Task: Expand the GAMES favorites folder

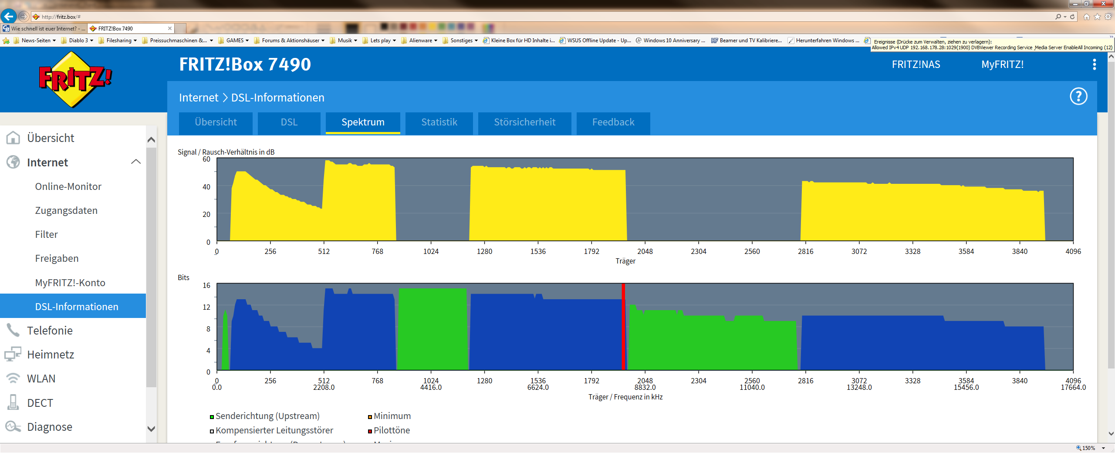Action: tap(233, 41)
